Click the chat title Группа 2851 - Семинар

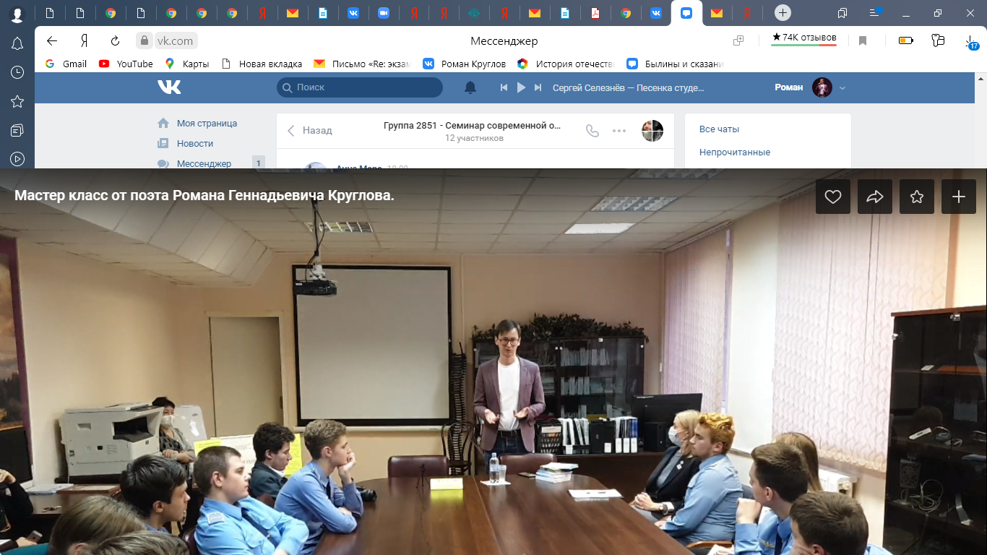pyautogui.click(x=473, y=125)
